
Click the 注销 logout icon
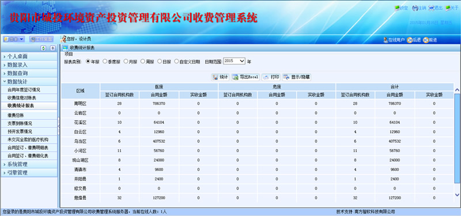click(415, 8)
